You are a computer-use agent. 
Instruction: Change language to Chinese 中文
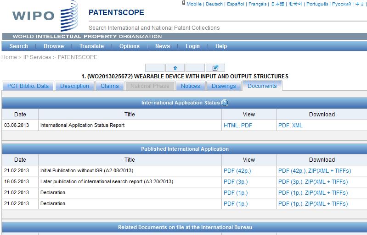click(360, 4)
